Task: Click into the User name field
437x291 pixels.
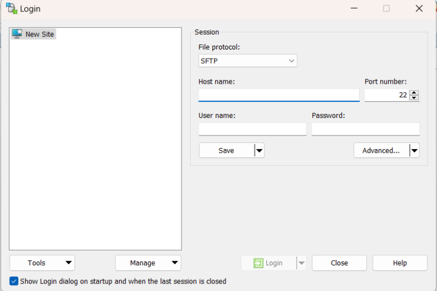Action: pyautogui.click(x=252, y=129)
